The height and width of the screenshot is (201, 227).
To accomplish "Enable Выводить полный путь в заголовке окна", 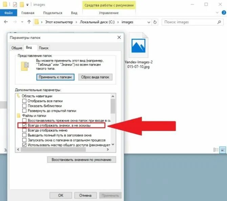I will click(x=24, y=135).
